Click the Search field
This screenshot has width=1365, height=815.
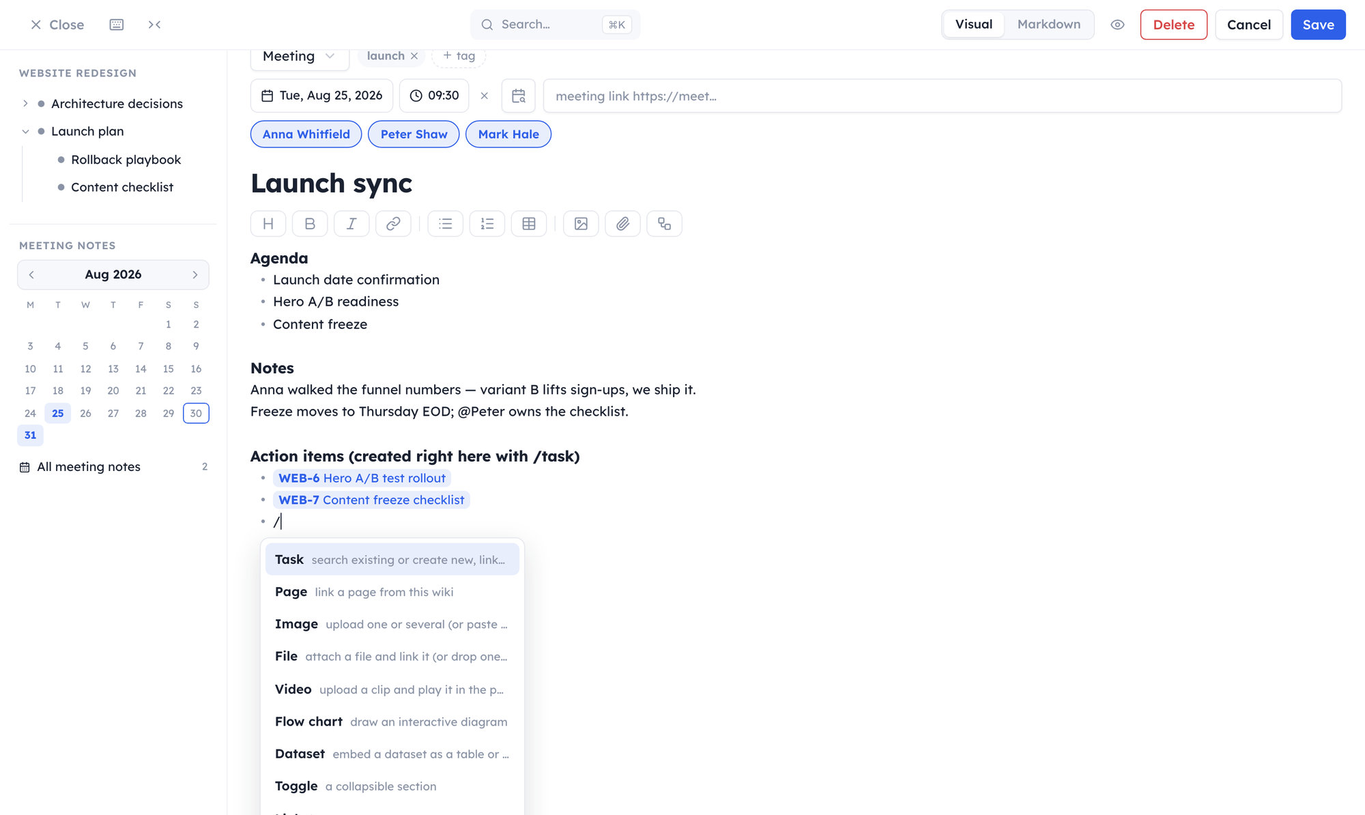pos(555,25)
